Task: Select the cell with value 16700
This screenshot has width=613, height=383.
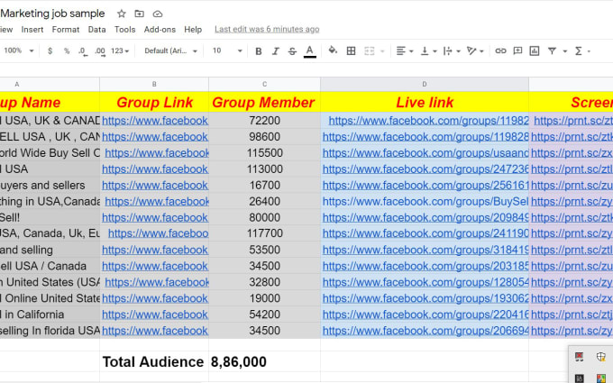Action: coord(264,186)
